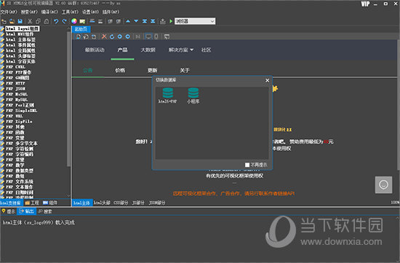Screen dimensions: 400x263
Task: Open the 编译 menu
Action: point(49,12)
